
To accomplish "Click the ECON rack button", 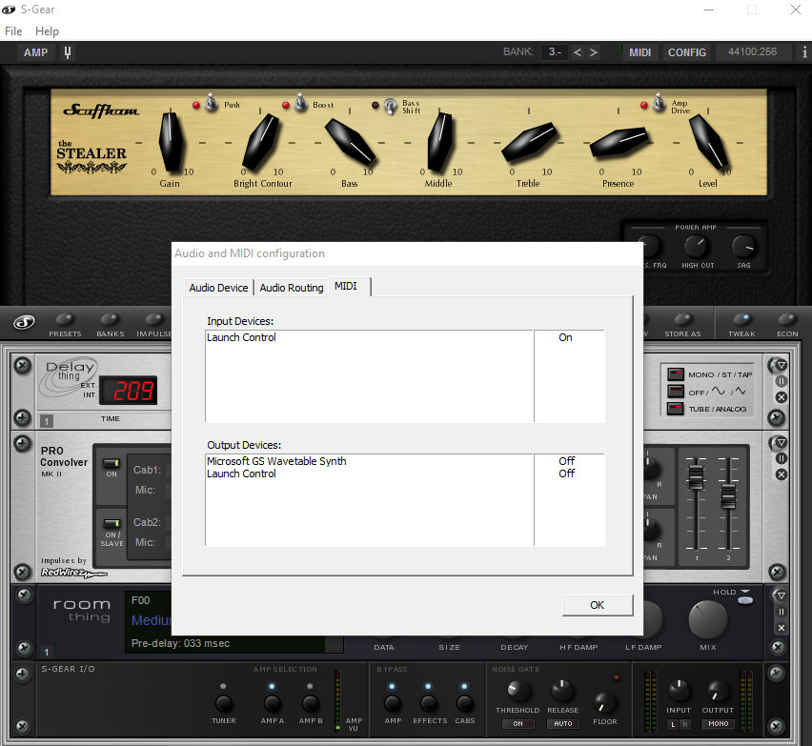I will tap(787, 325).
